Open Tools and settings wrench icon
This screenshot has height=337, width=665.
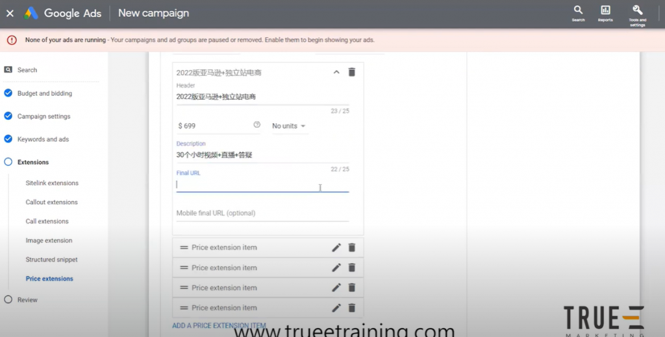637,10
